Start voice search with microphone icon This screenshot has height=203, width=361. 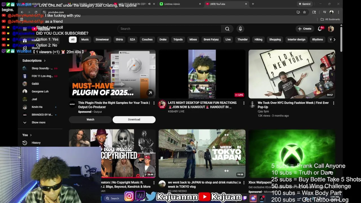[x=240, y=29]
